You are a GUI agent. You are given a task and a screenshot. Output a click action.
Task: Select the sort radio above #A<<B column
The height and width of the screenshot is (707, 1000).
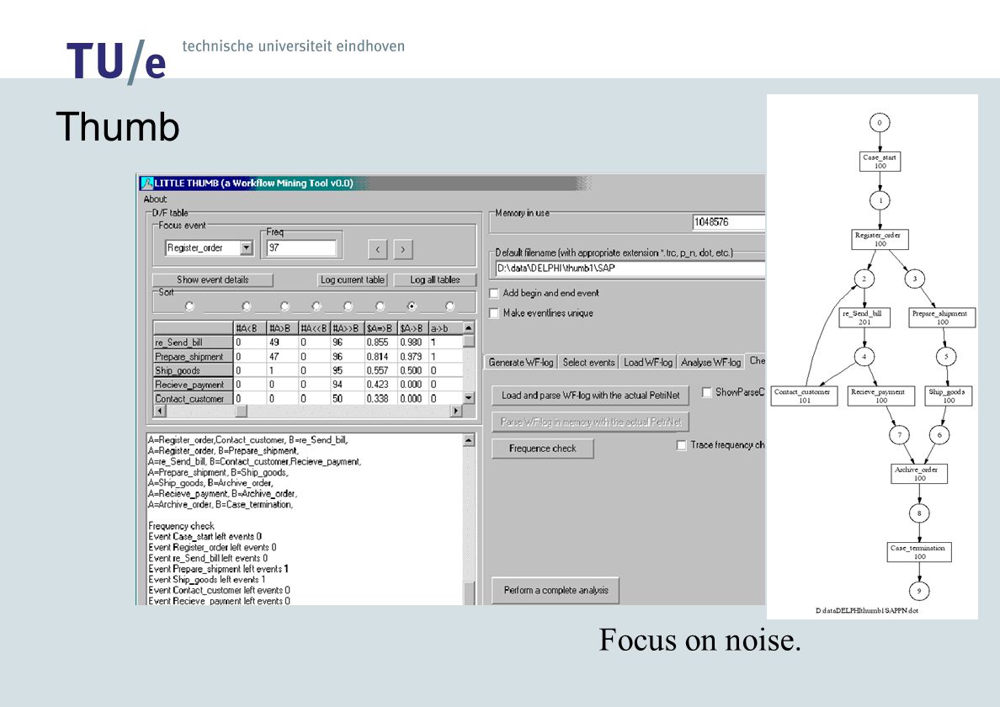tap(316, 306)
